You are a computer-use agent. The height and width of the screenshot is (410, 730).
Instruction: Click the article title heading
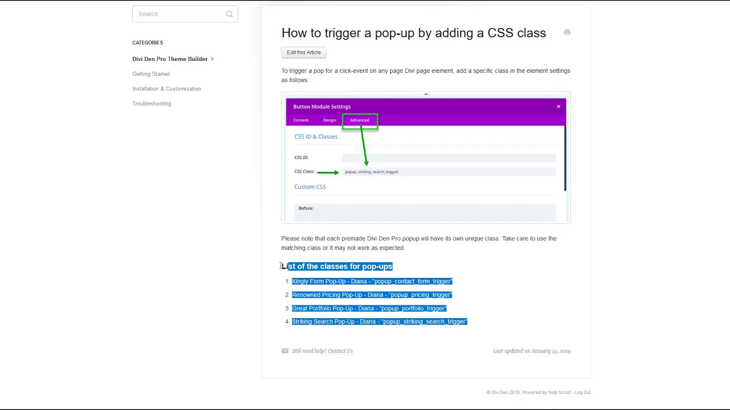413,33
